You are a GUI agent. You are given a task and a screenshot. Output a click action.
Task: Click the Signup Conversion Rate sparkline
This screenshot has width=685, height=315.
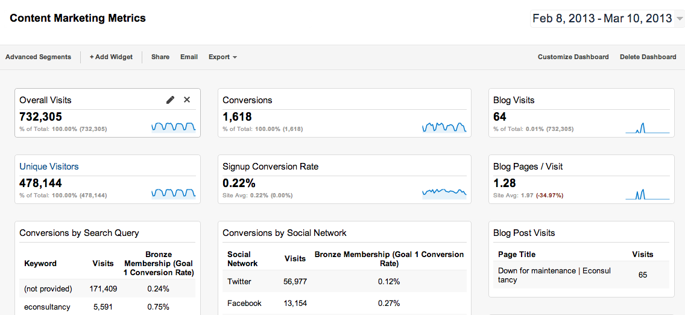(444, 193)
